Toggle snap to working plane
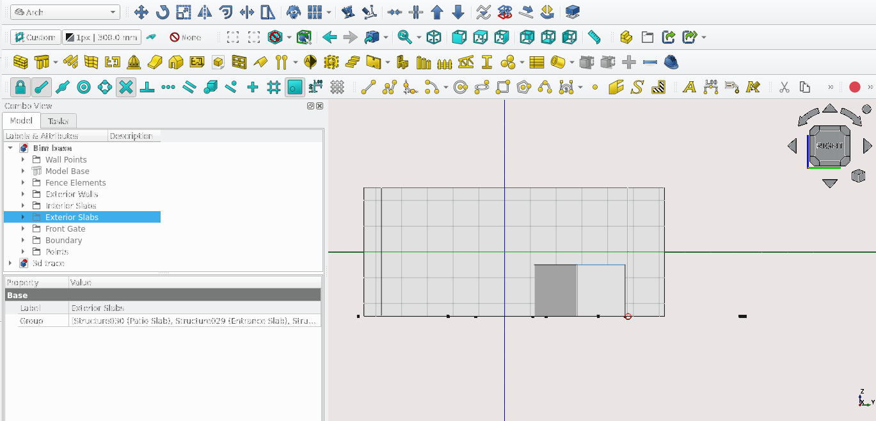This screenshot has height=421, width=876. point(294,87)
